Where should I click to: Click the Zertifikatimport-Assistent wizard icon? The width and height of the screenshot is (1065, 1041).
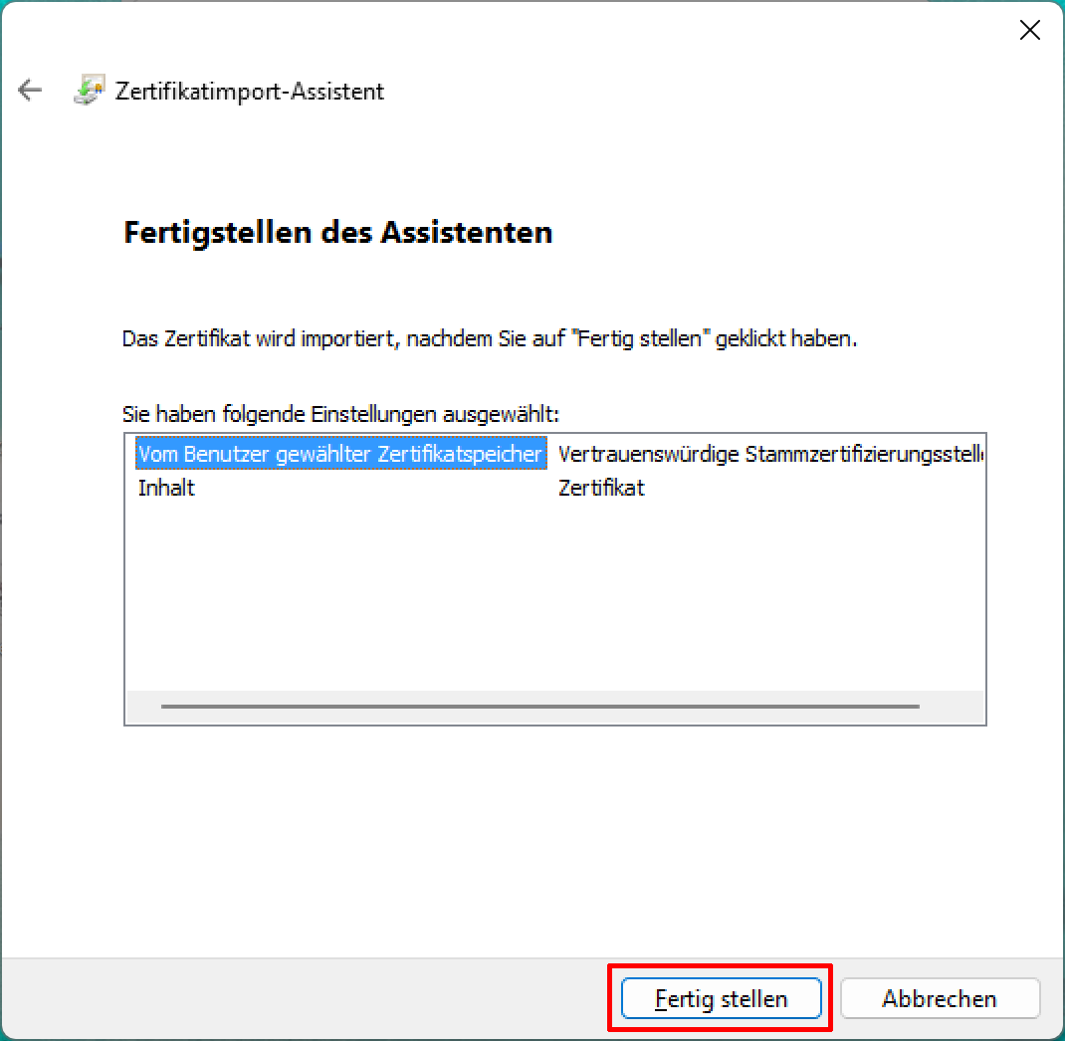pyautogui.click(x=89, y=90)
